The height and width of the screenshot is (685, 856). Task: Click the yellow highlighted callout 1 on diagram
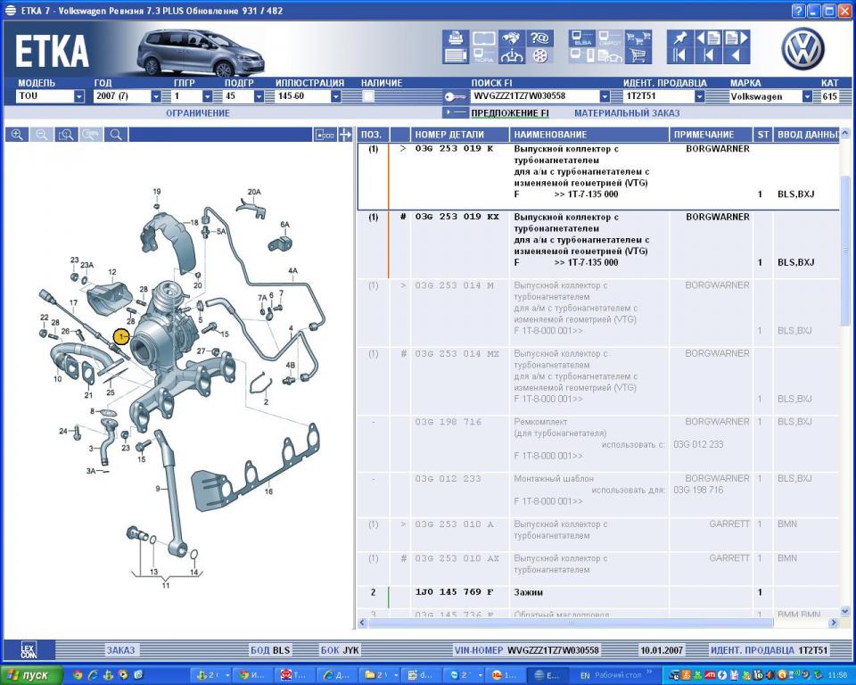coord(120,336)
